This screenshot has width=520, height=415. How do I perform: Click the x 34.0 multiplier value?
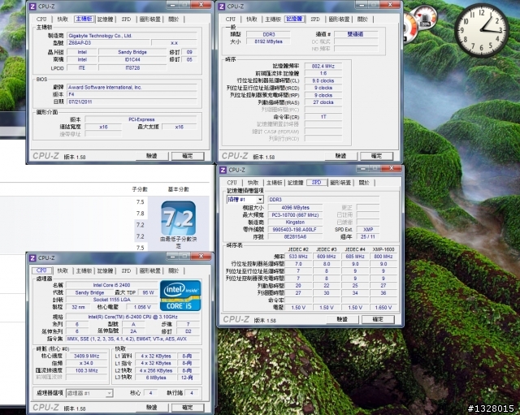point(87,363)
